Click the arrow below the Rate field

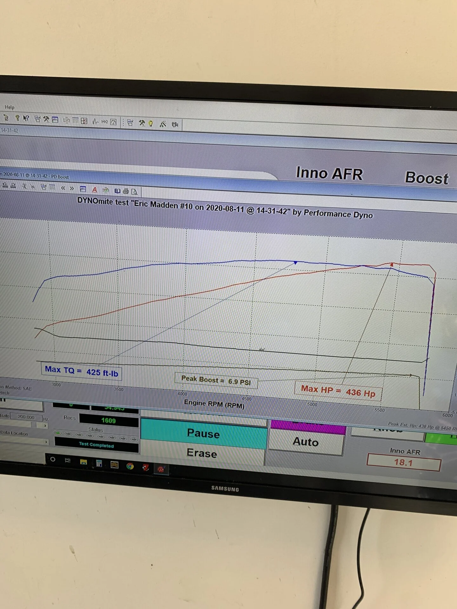[45, 425]
